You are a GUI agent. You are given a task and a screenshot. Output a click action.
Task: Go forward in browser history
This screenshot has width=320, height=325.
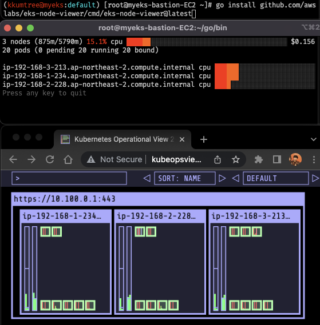pos(31,159)
